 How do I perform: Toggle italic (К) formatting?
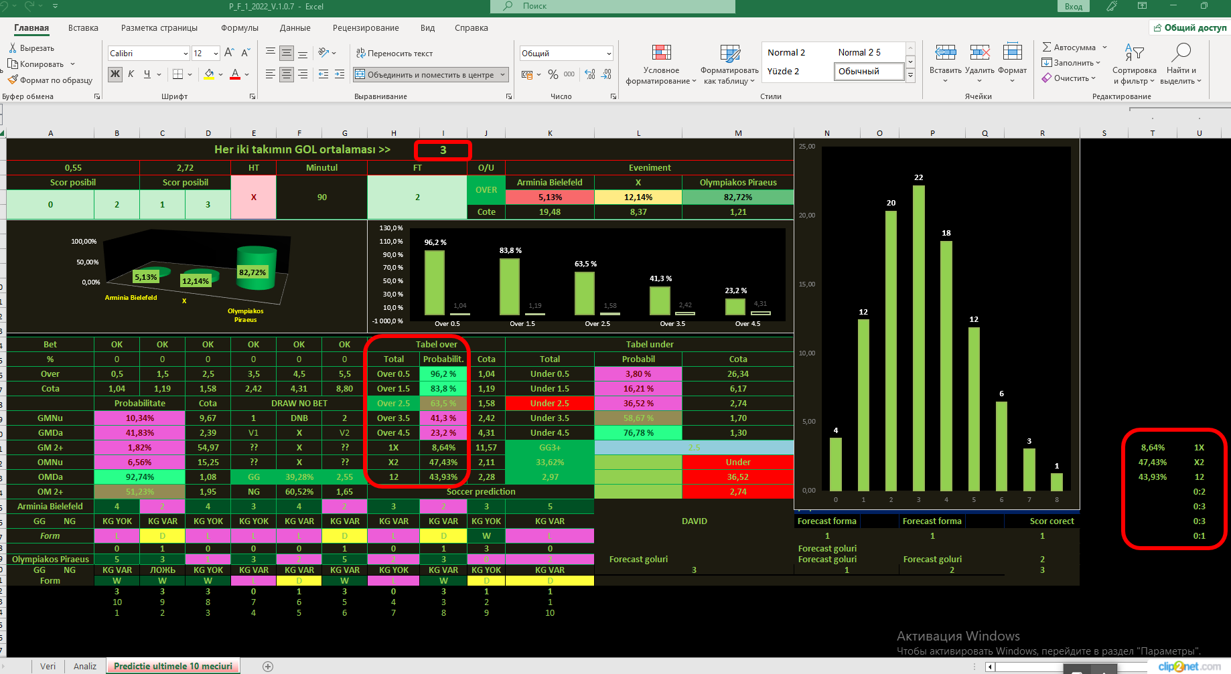tap(131, 74)
